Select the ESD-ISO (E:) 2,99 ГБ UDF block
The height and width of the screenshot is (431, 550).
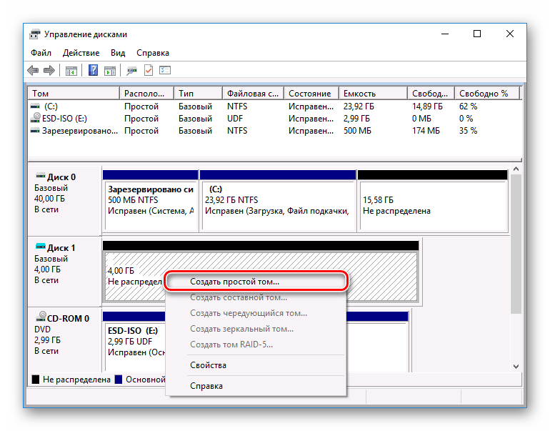tap(135, 340)
